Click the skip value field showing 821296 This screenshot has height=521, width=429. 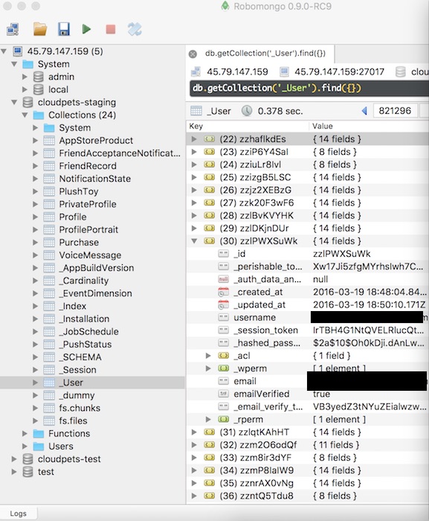(395, 111)
